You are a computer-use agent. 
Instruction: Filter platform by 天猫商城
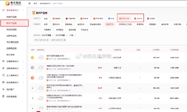[x=70, y=19]
